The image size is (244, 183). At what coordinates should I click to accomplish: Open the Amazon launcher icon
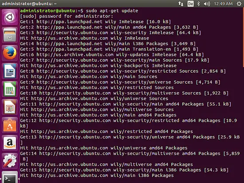pyautogui.click(x=10, y=143)
